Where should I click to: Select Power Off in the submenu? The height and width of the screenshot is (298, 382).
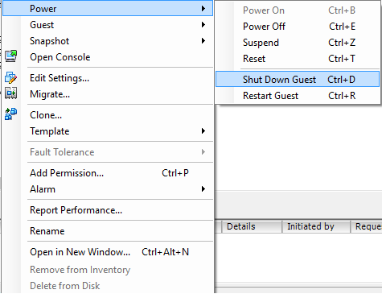(x=298, y=27)
